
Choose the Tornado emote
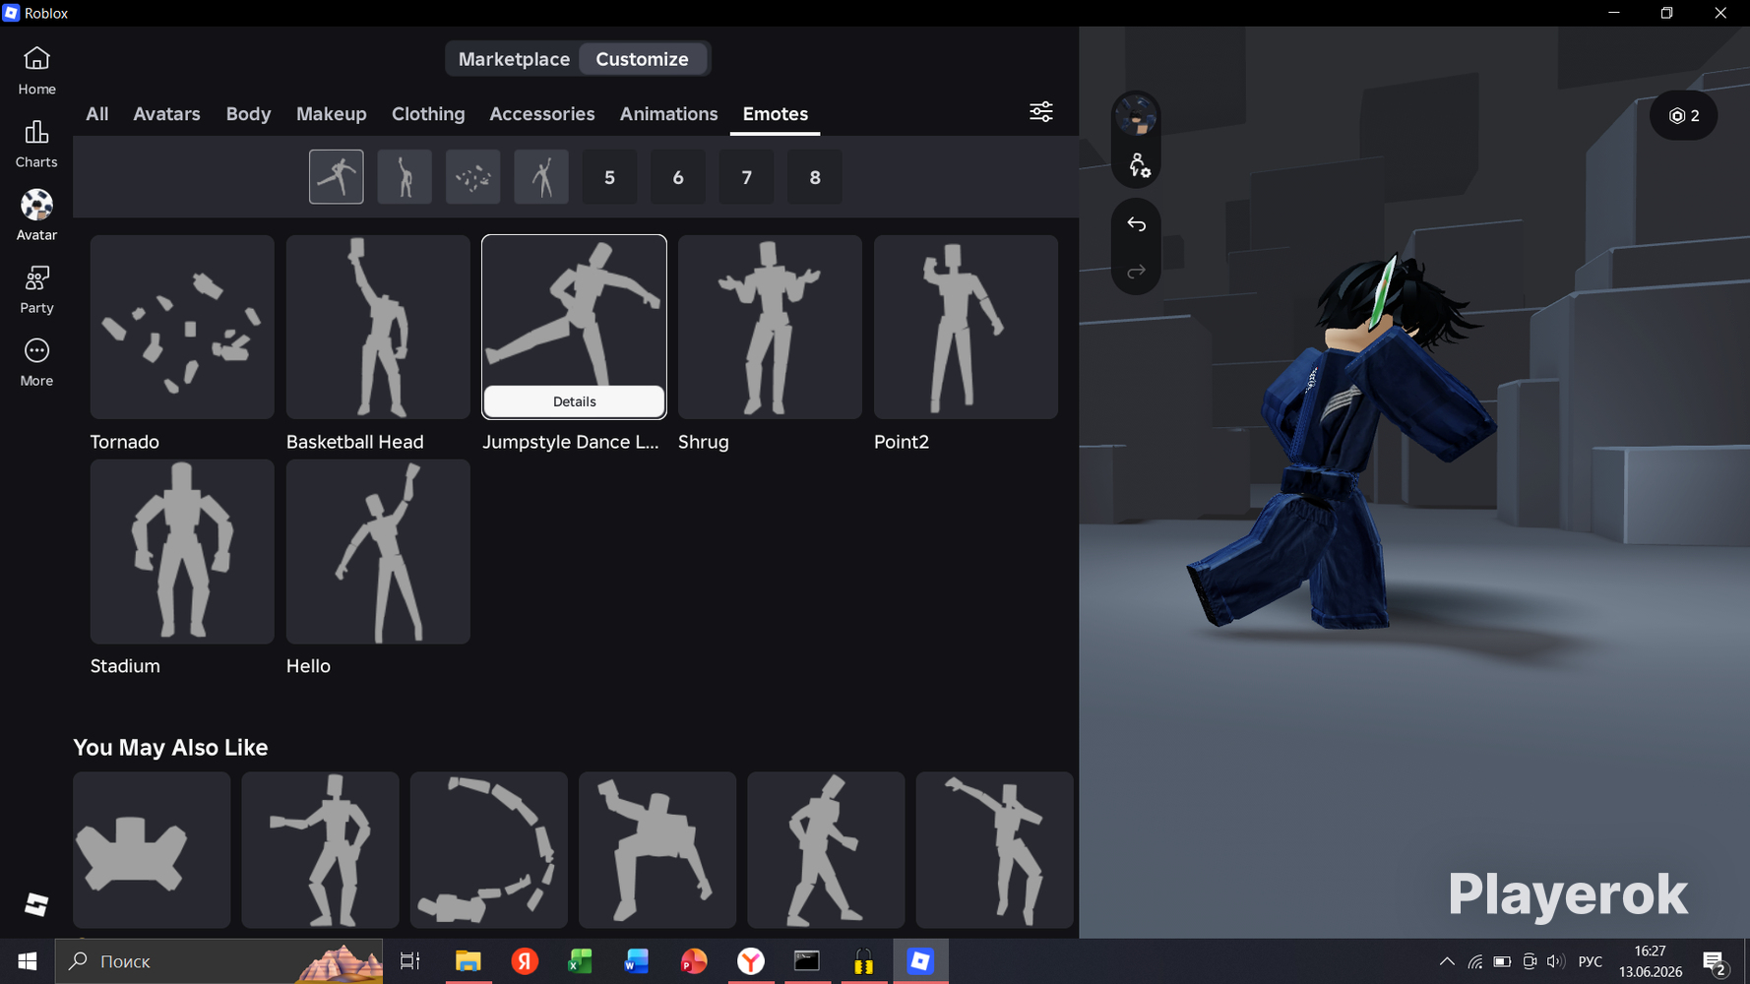(x=182, y=327)
